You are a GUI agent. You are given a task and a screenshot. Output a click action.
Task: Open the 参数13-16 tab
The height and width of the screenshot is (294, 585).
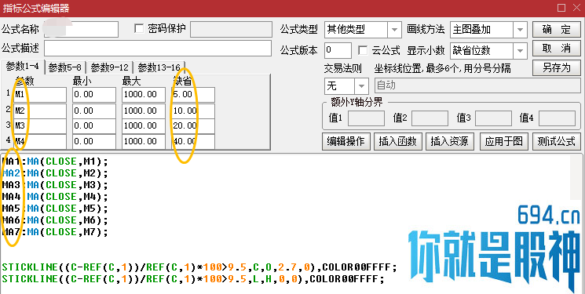tap(159, 67)
